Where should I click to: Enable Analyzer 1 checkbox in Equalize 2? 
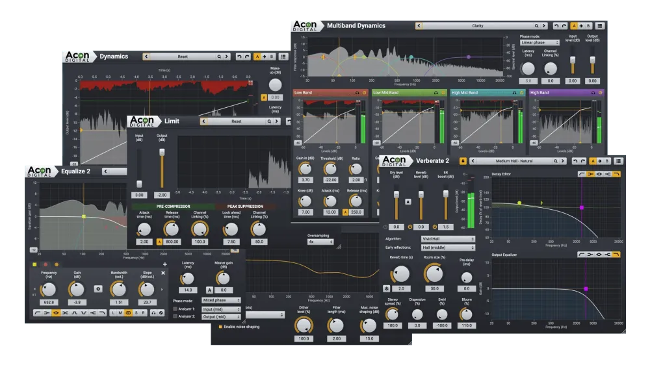tap(175, 309)
